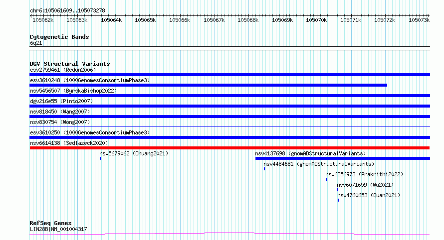Open nsv5456507 (ByrskaBishop2022) variant
This screenshot has width=444, height=240.
(73, 91)
